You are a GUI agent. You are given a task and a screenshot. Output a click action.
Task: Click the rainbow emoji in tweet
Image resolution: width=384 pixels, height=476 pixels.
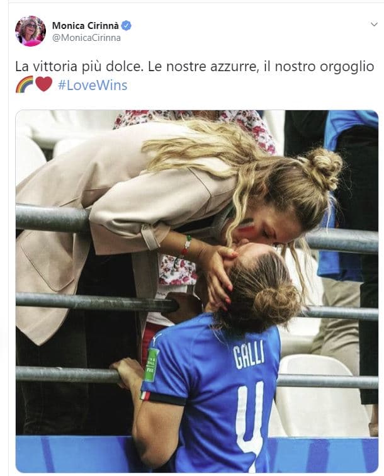click(25, 84)
